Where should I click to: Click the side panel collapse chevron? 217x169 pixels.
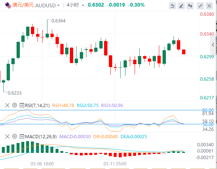(213, 45)
